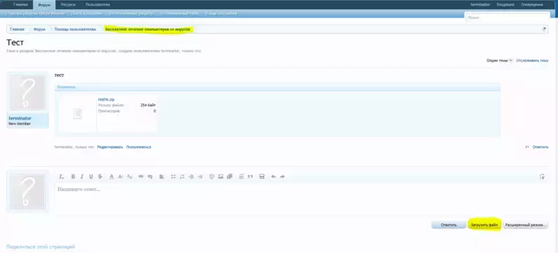This screenshot has width=558, height=253.
Task: Click the avatar beside the reply editor
Action: 27,191
